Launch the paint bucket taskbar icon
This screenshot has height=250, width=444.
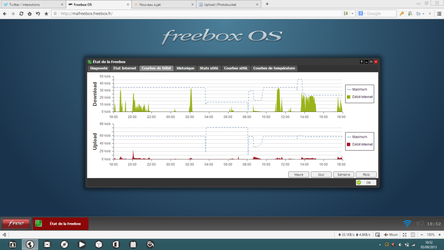coord(150,244)
